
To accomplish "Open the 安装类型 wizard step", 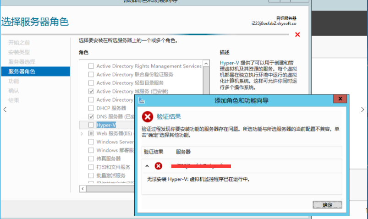I will point(19,52).
